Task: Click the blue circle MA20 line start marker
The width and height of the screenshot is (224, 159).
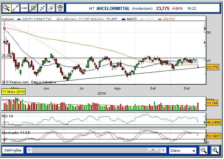Action: (4, 29)
